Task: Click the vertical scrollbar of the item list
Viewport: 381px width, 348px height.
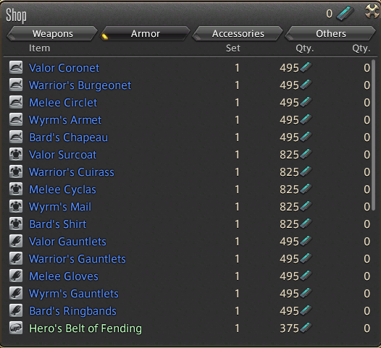Action: (x=374, y=135)
